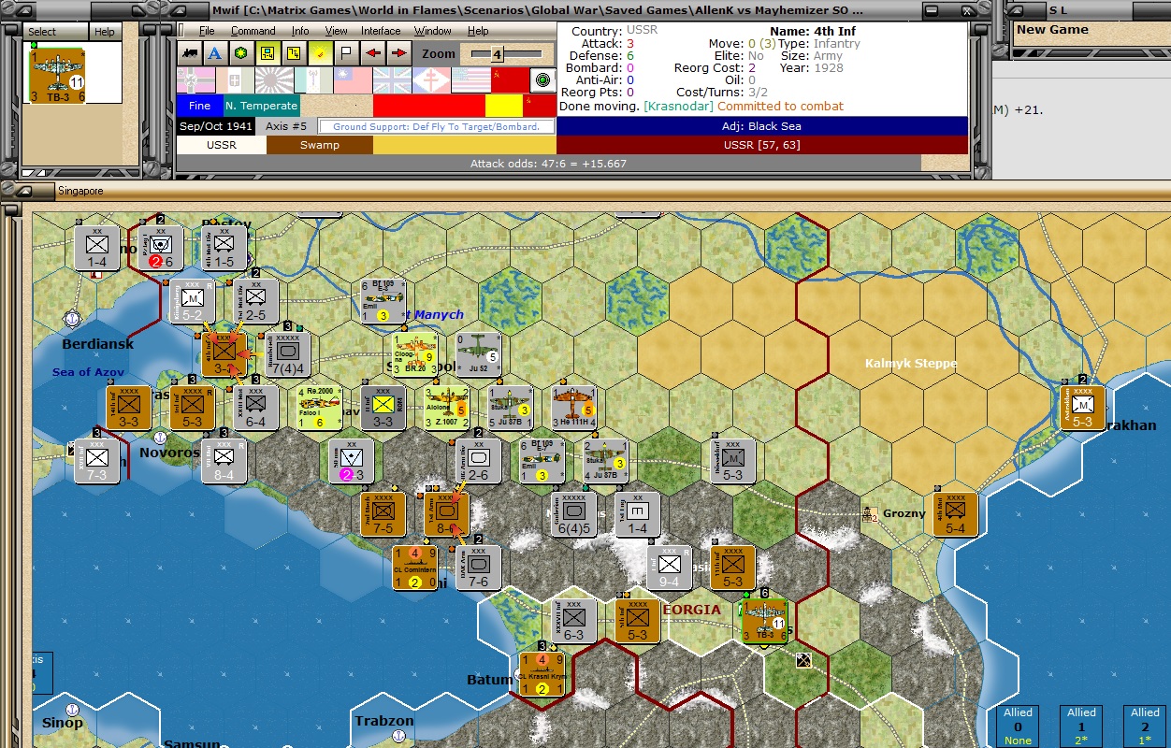This screenshot has width=1171, height=748.
Task: Click the blue letter A toolbar icon
Action: pos(215,53)
